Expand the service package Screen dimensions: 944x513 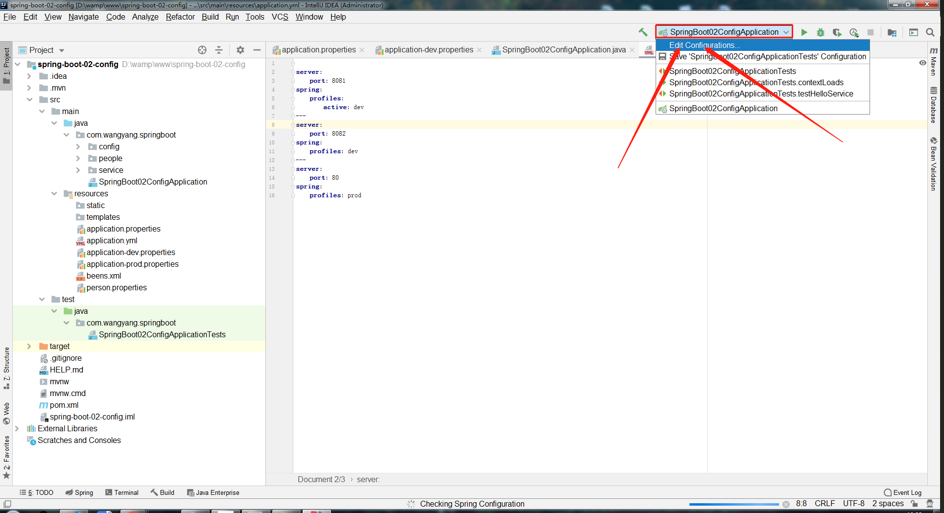pyautogui.click(x=78, y=170)
